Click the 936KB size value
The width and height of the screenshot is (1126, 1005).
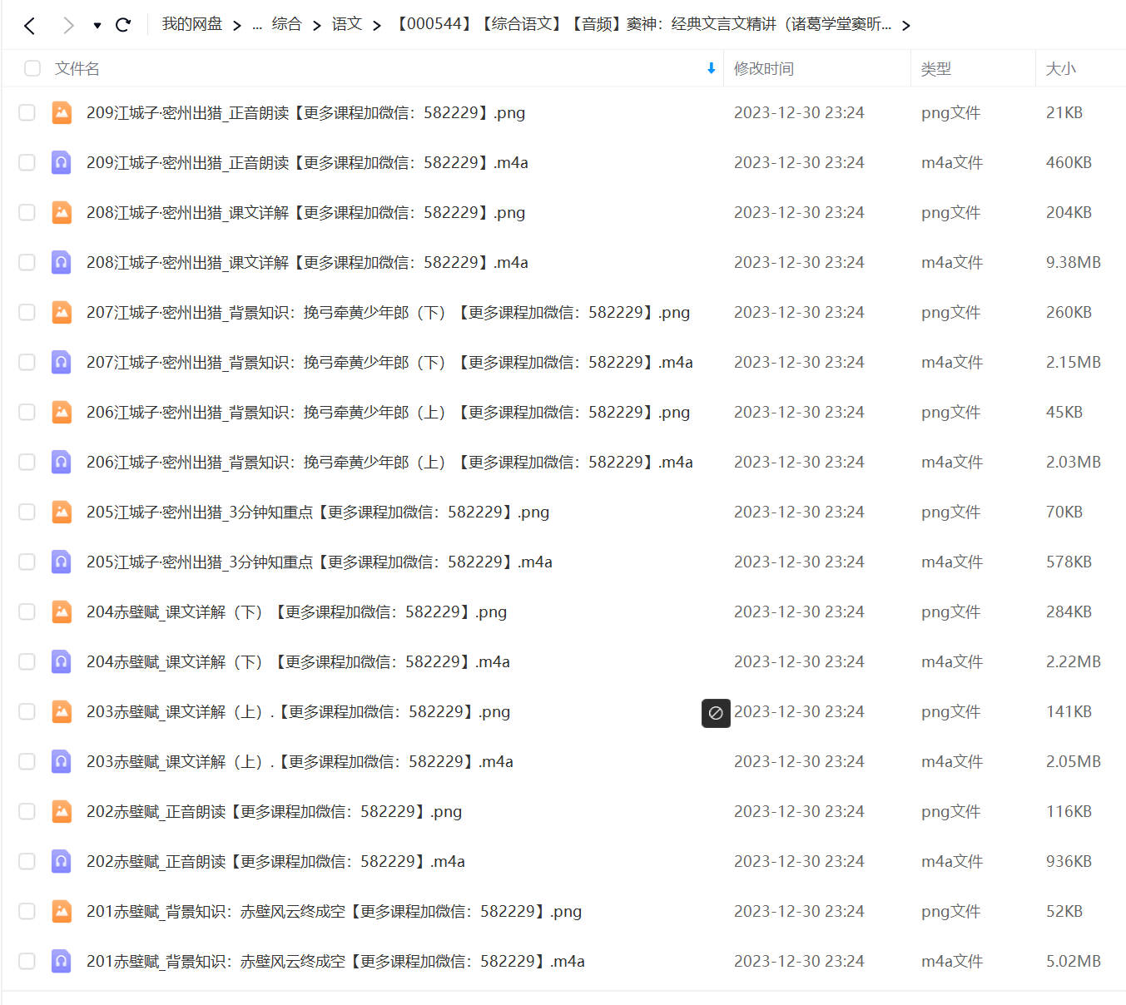1069,861
